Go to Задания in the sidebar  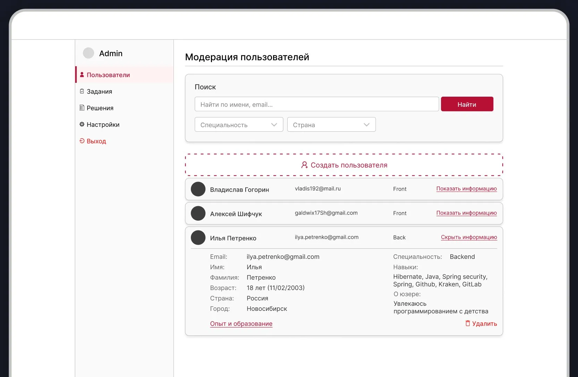click(125, 91)
